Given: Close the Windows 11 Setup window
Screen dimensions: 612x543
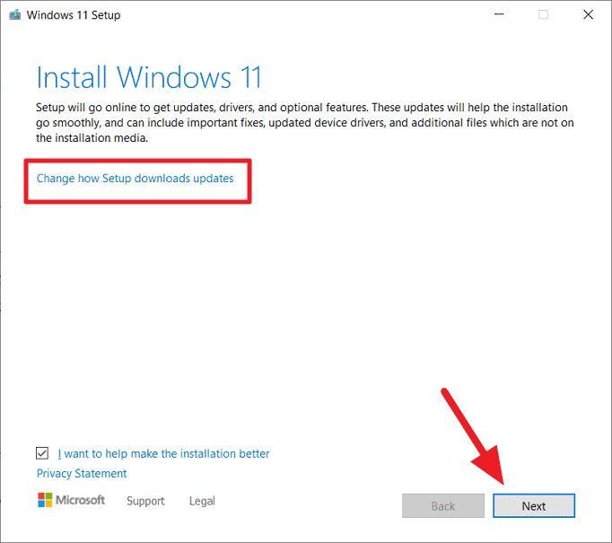Looking at the screenshot, I should pos(588,14).
